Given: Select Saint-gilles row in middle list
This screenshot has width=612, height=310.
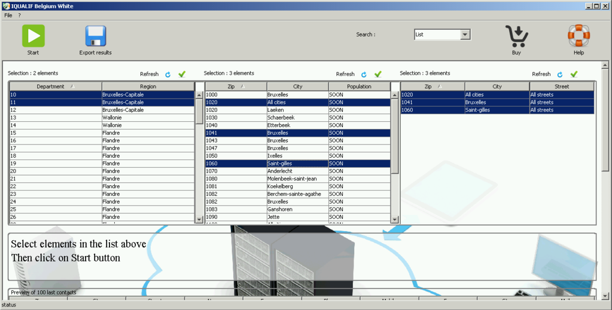Looking at the screenshot, I should coord(298,164).
